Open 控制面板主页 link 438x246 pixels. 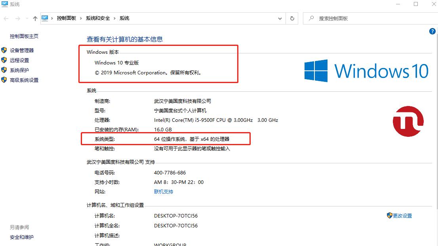[24, 36]
